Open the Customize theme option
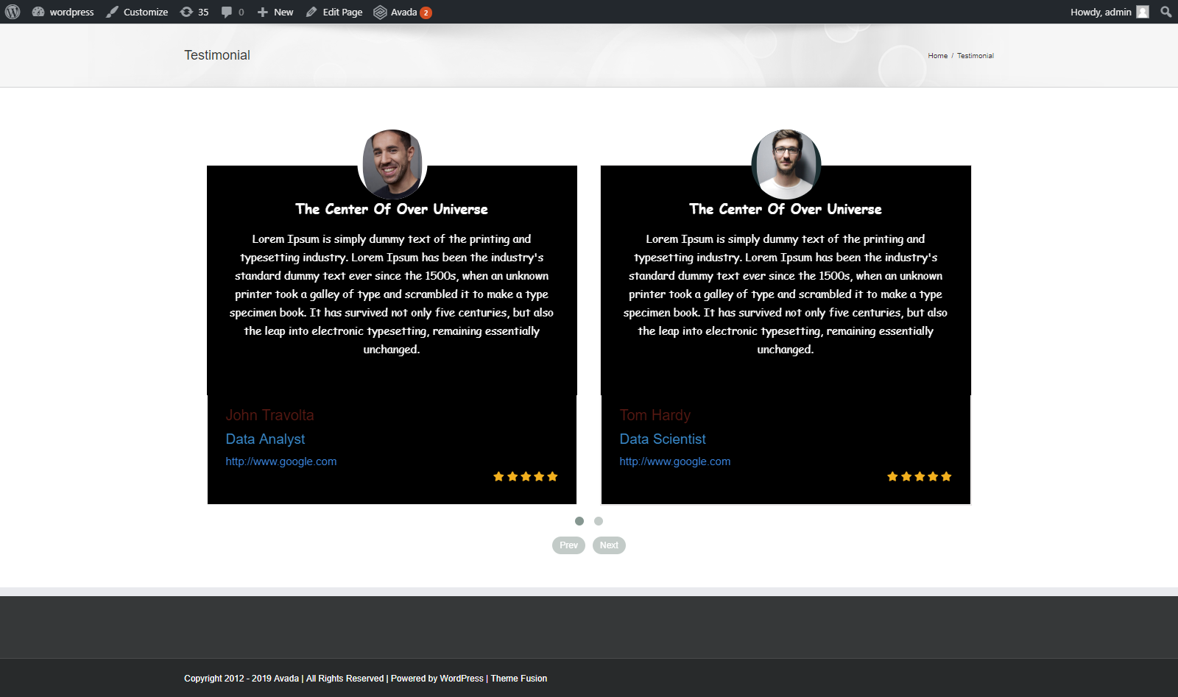The height and width of the screenshot is (697, 1178). (137, 12)
